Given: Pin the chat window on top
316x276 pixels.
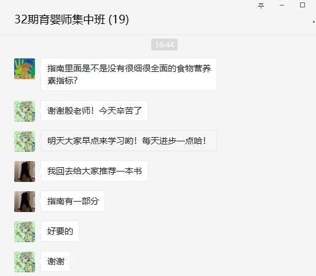Looking at the screenshot, I should pyautogui.click(x=261, y=6).
